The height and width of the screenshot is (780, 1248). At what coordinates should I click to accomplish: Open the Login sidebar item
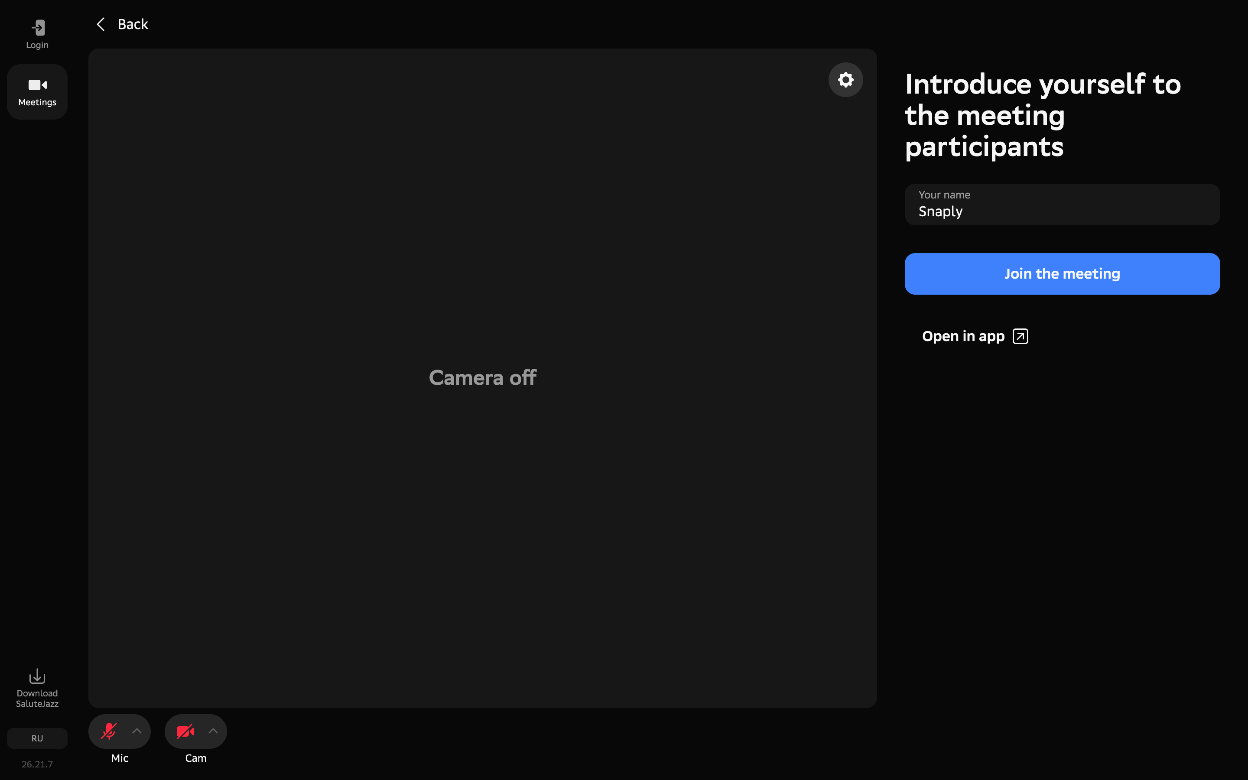(37, 34)
